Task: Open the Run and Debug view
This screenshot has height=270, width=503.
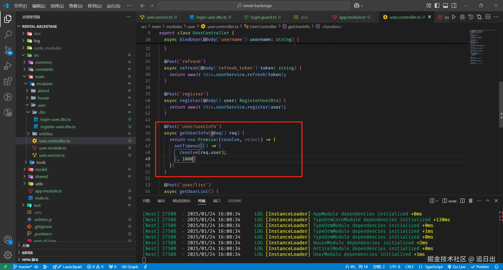Action: pyautogui.click(x=8, y=66)
